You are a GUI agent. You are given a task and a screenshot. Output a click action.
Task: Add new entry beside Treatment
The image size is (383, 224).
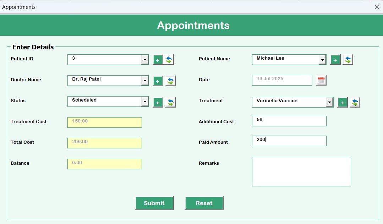click(343, 103)
